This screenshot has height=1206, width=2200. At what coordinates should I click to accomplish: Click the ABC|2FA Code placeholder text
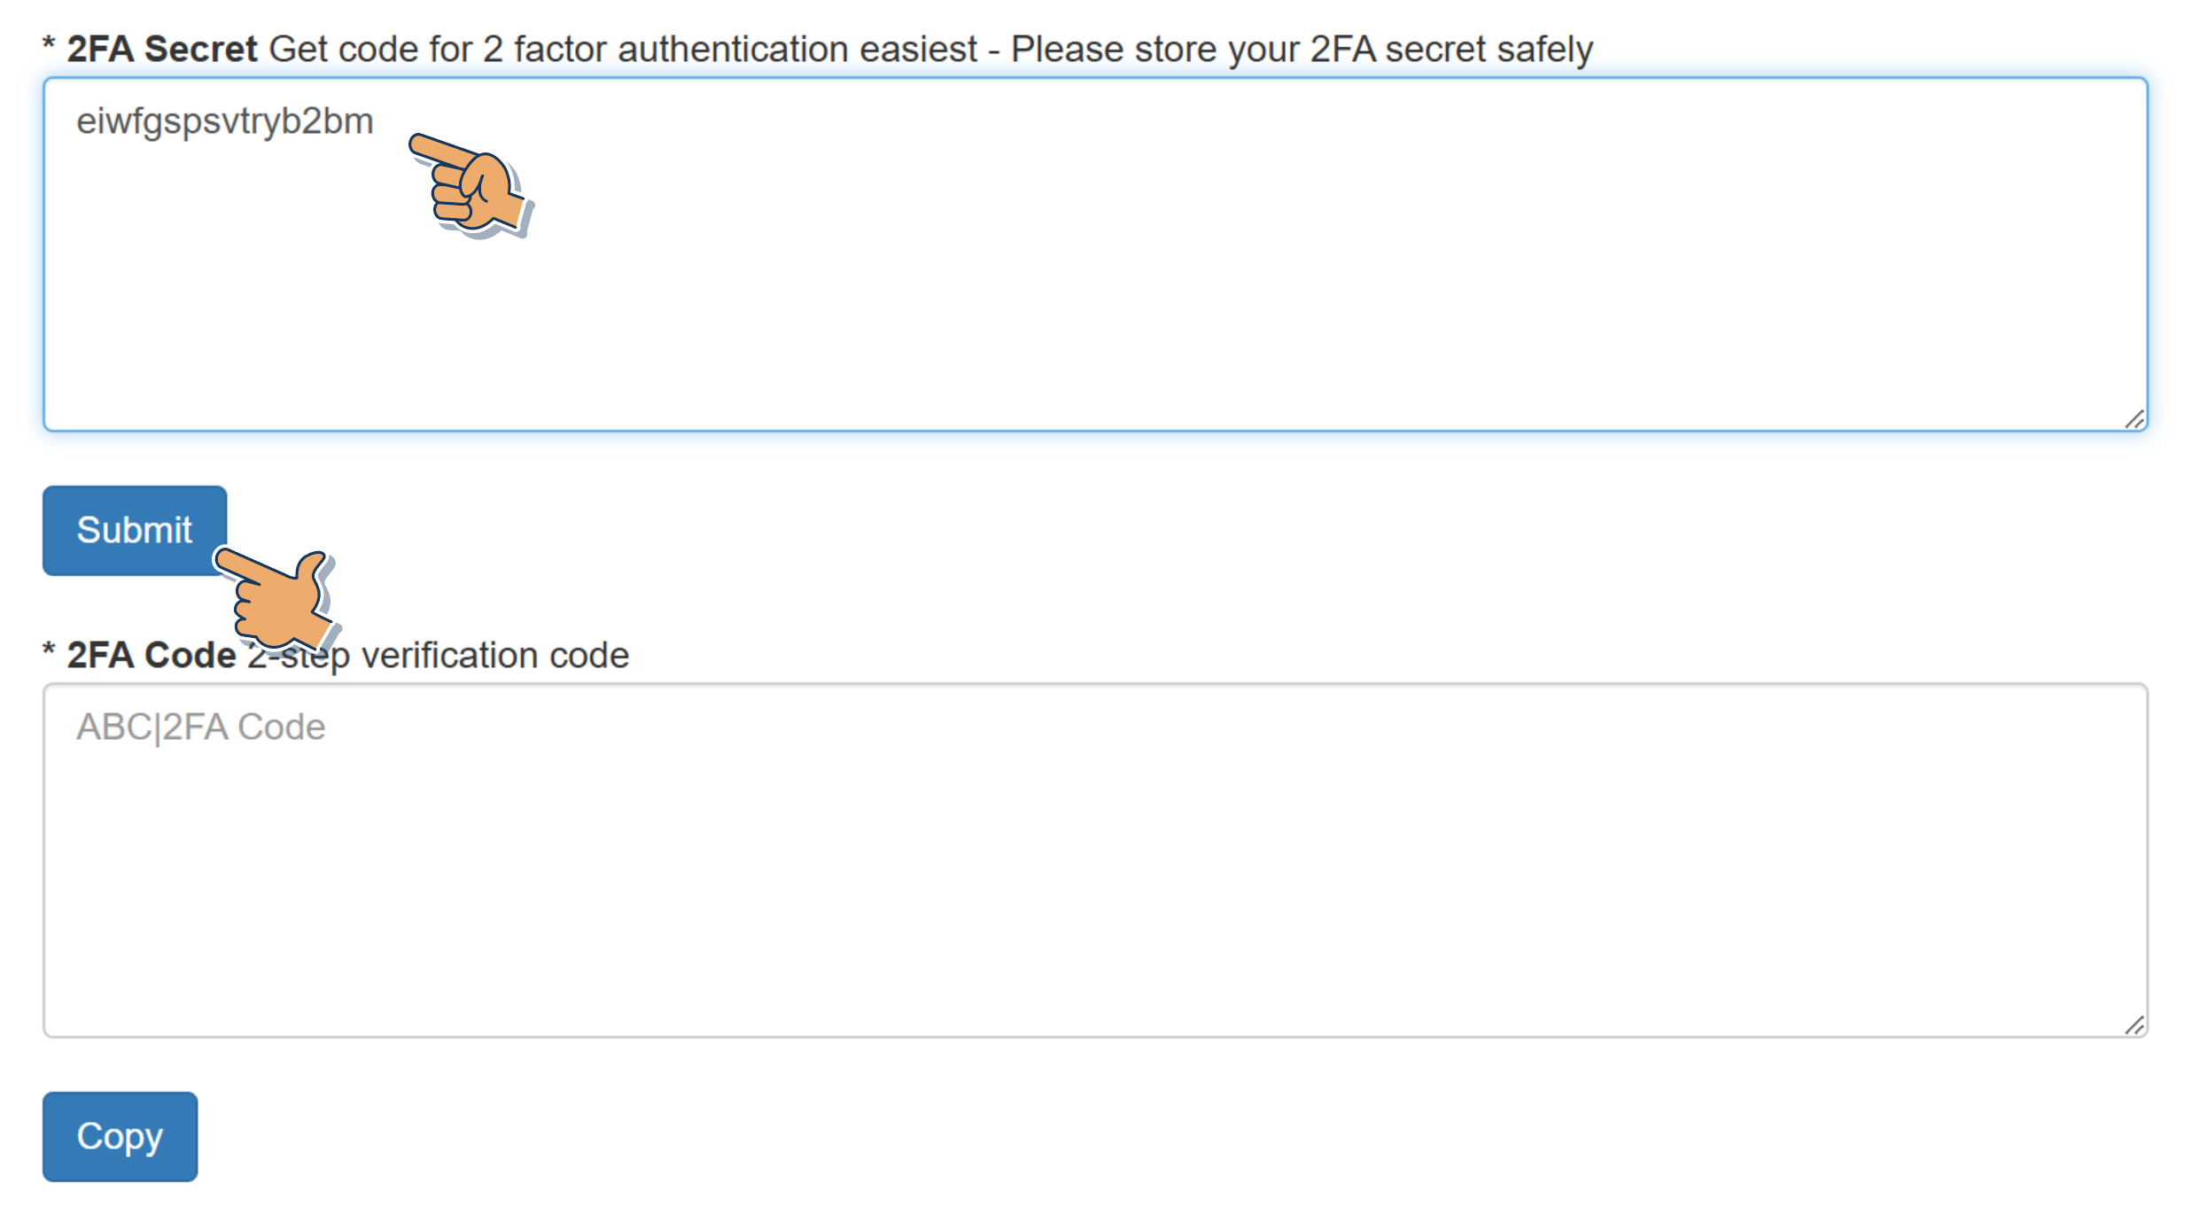(x=201, y=727)
